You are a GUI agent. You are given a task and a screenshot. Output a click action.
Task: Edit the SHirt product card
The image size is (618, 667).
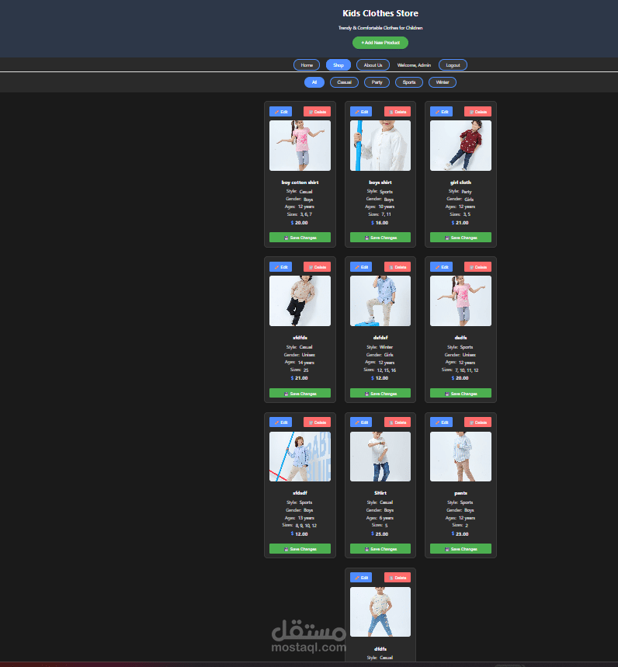click(361, 422)
